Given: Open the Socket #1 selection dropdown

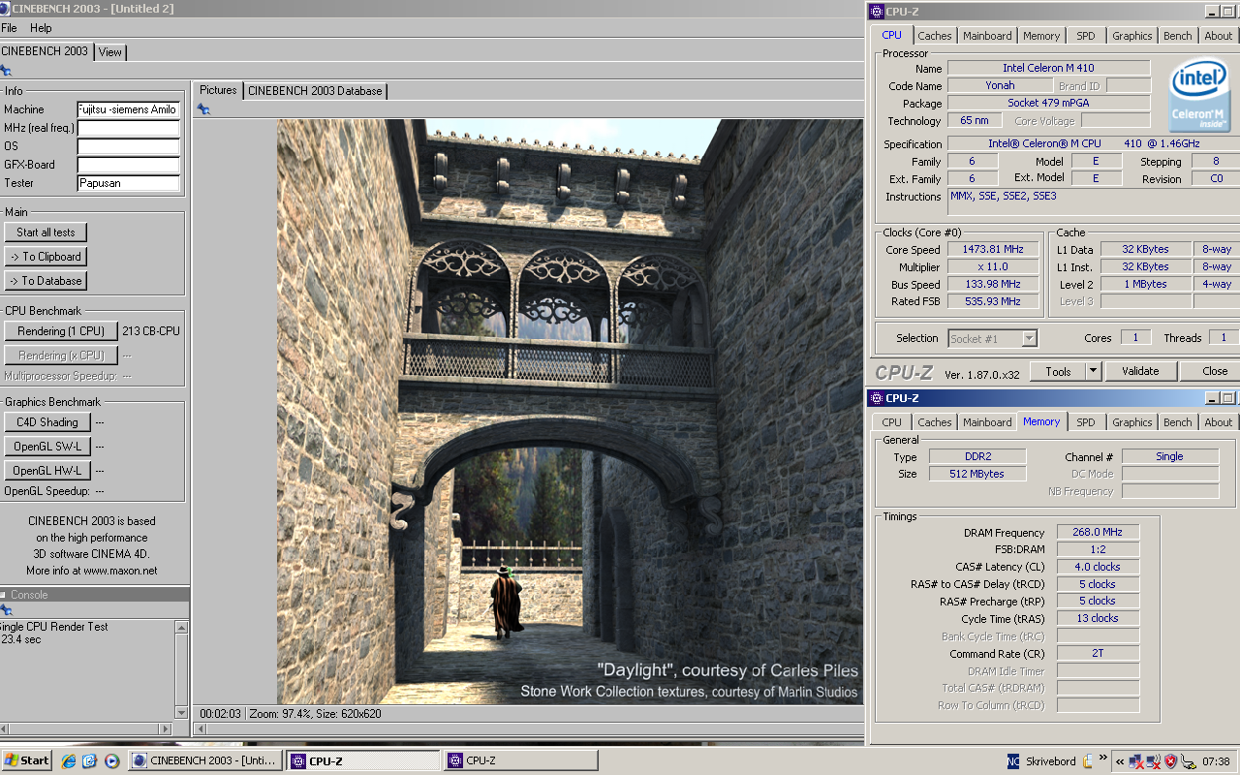Looking at the screenshot, I should tap(993, 338).
